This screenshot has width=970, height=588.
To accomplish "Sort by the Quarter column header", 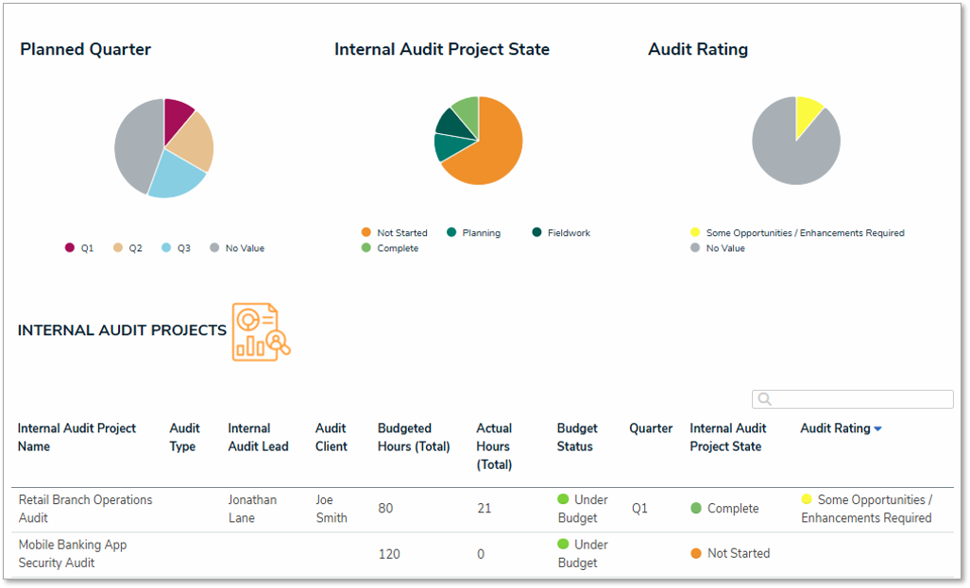I will [650, 428].
